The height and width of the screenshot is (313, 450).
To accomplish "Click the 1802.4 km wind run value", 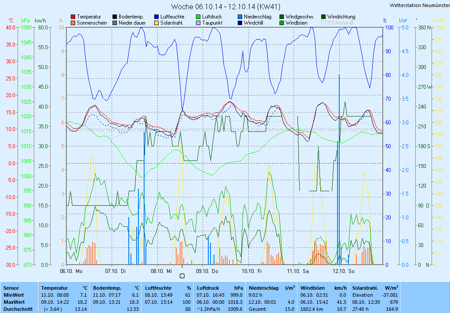I will [312, 309].
